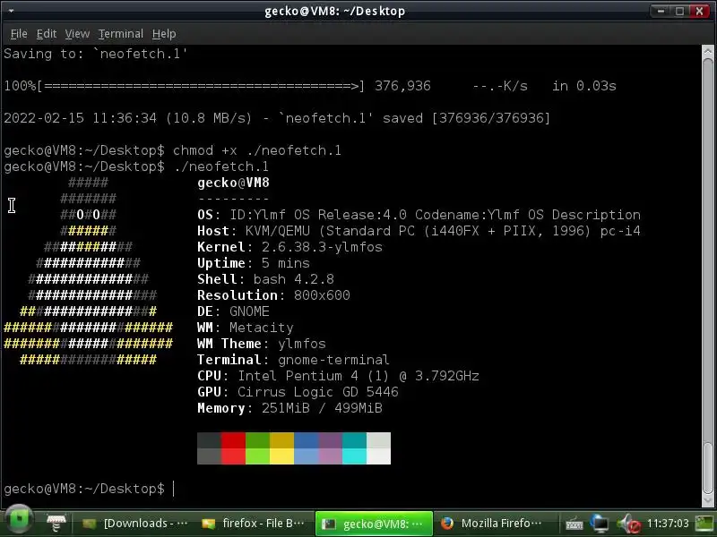The width and height of the screenshot is (717, 537).
Task: Click the keyboard icon in system tray
Action: (x=574, y=524)
